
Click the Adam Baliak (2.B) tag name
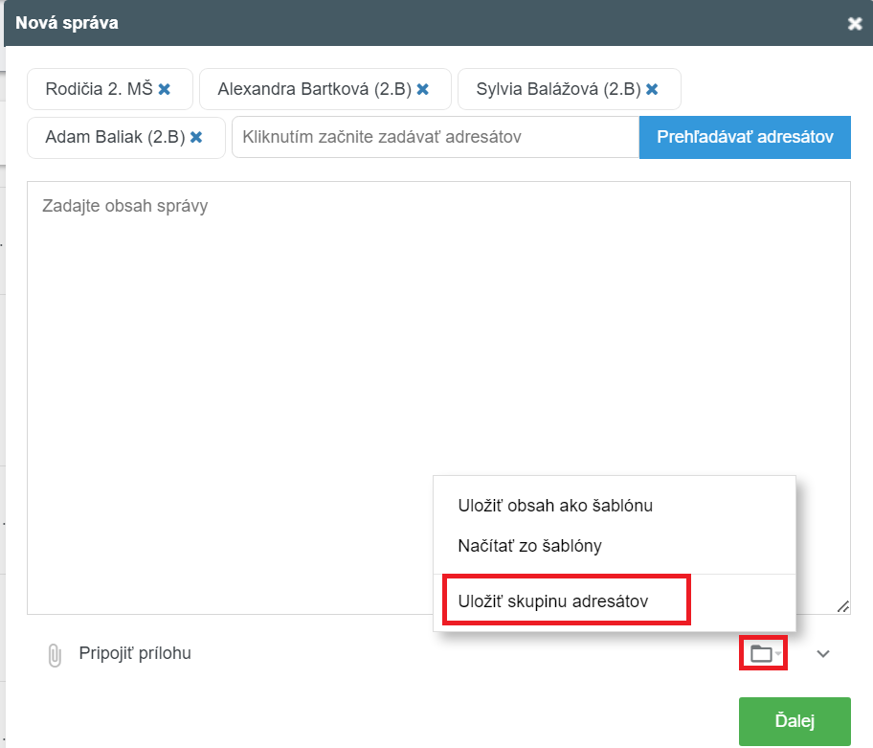[x=115, y=137]
